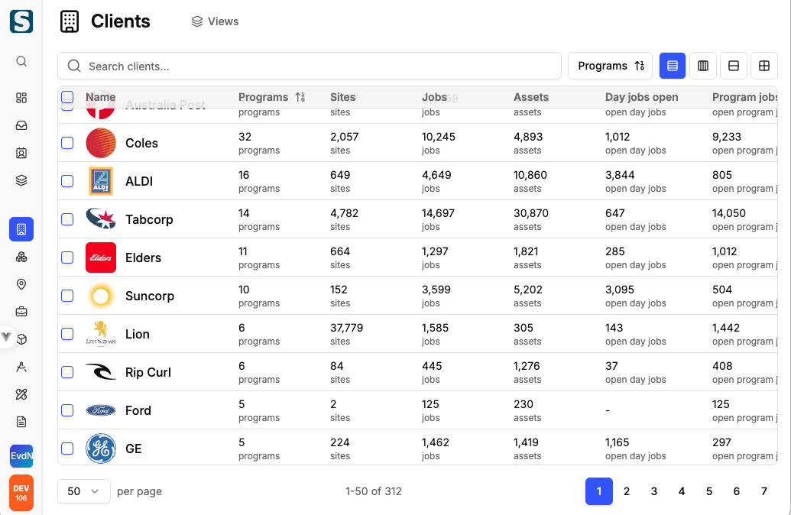Open the Programs sort dropdown
The width and height of the screenshot is (791, 515).
(x=610, y=66)
